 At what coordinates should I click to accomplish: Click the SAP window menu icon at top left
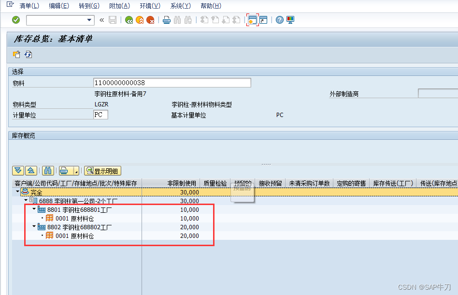(10, 4)
